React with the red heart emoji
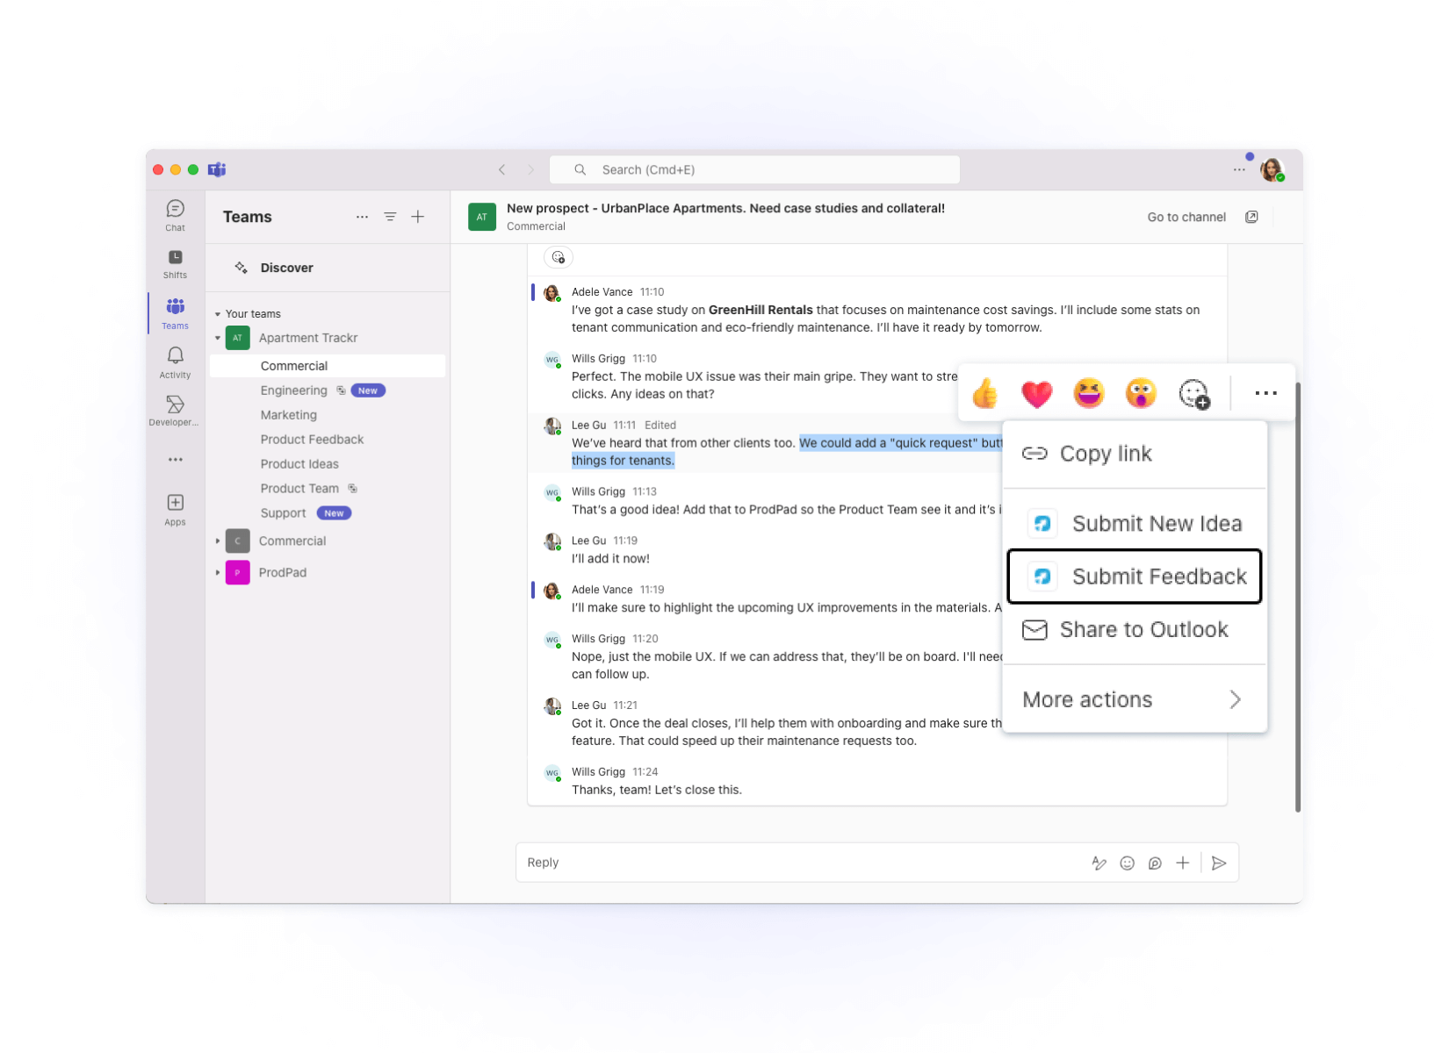This screenshot has width=1449, height=1053. point(1036,393)
